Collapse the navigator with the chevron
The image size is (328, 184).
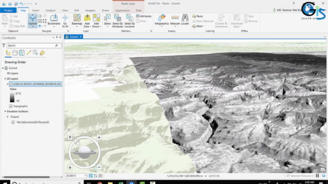click(x=69, y=130)
